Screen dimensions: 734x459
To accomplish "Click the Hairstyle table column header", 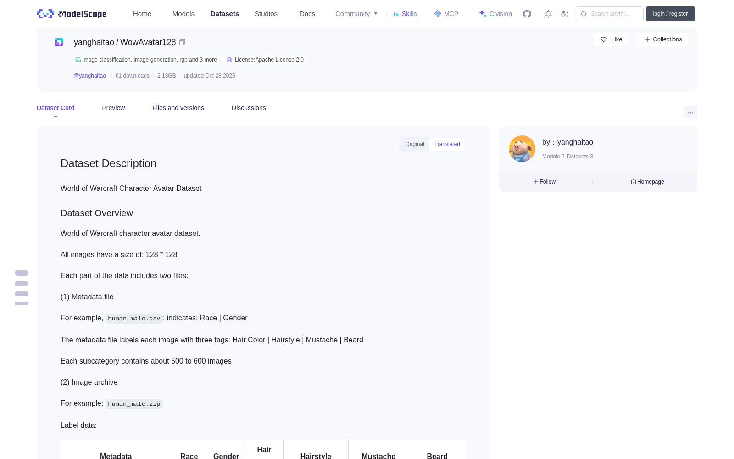I will [x=316, y=456].
